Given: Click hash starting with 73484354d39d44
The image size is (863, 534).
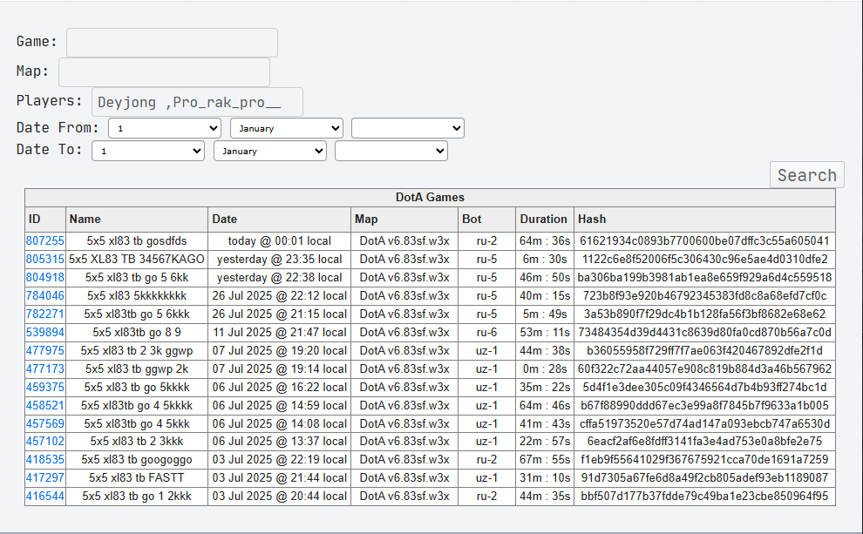Looking at the screenshot, I should click(704, 332).
